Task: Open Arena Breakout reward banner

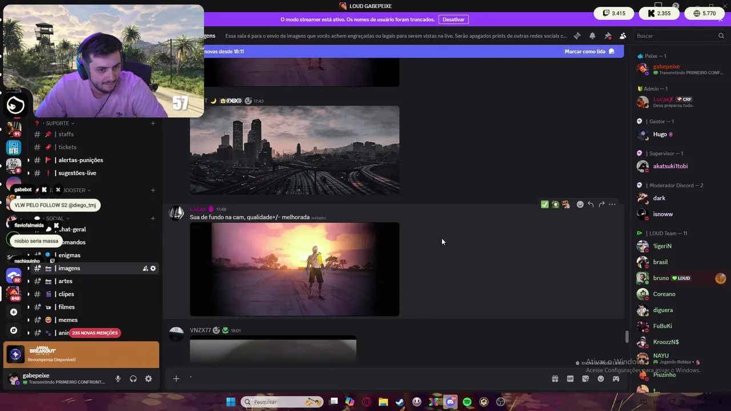Action: click(x=81, y=354)
